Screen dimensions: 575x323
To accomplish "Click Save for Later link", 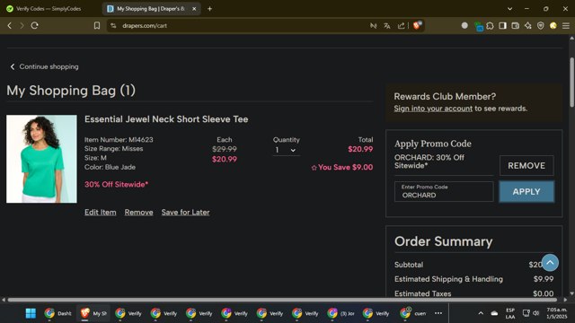I will 186,213.
